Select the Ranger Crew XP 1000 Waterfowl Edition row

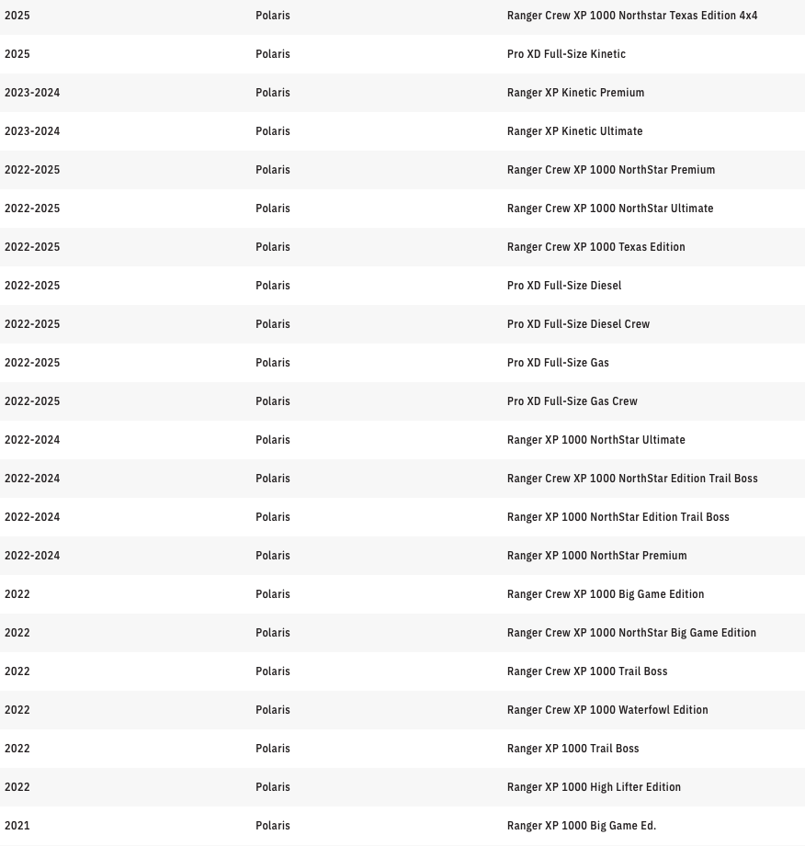click(607, 710)
